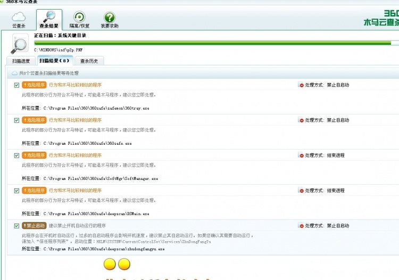Click 处理方式 禁止自启动 for 360safe.exe
This screenshot has width=399, height=280.
point(327,120)
